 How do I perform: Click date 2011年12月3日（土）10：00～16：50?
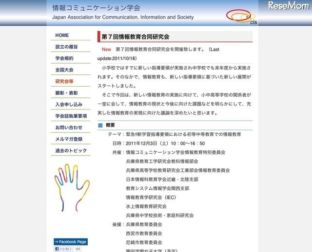(165, 144)
